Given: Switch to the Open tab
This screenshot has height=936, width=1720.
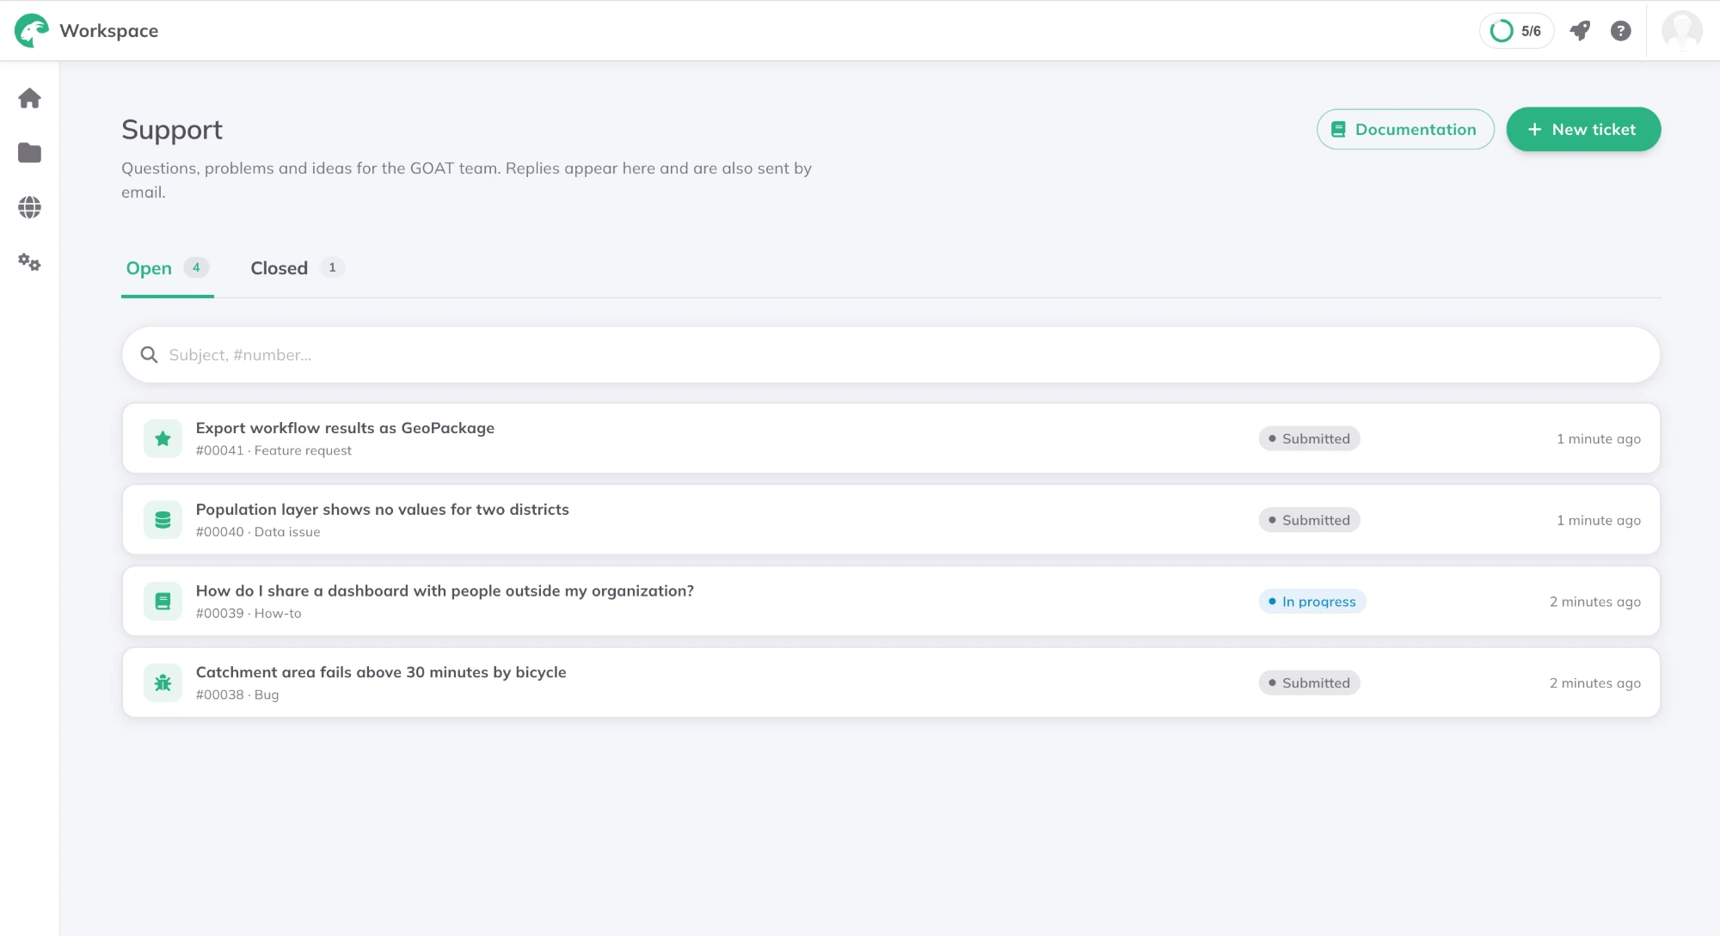Looking at the screenshot, I should tap(168, 268).
